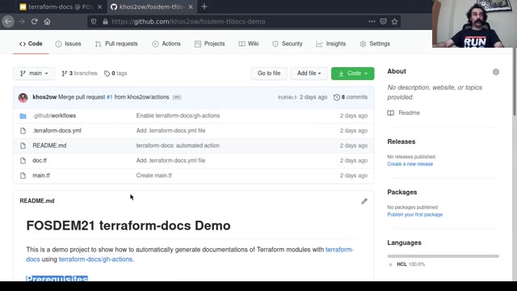Click the browser forward arrow button
The image size is (517, 291).
pos(22,22)
